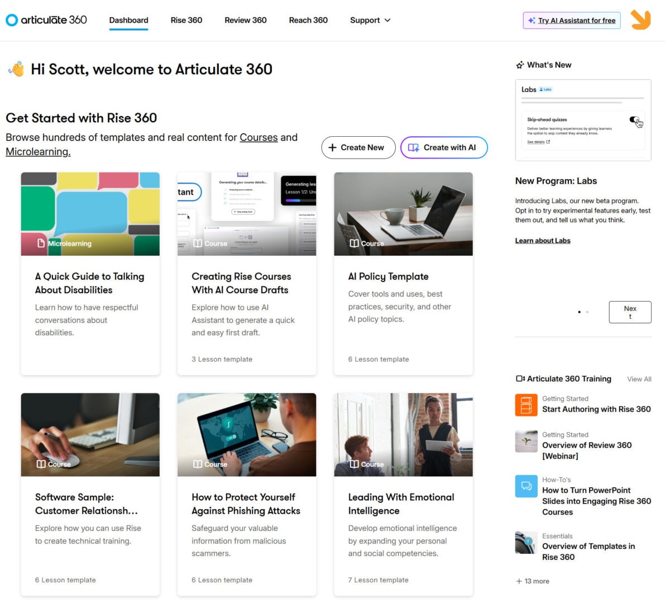Open 'Leading With Emotional Intelligence' title
The height and width of the screenshot is (603, 665).
[401, 504]
